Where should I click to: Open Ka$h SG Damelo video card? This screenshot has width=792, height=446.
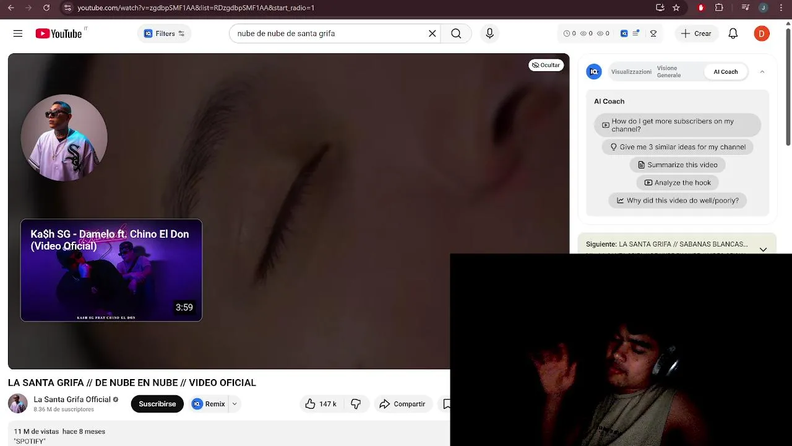(x=111, y=270)
